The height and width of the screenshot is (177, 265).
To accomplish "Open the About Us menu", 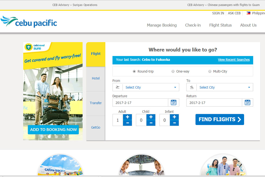I will coord(248,25).
